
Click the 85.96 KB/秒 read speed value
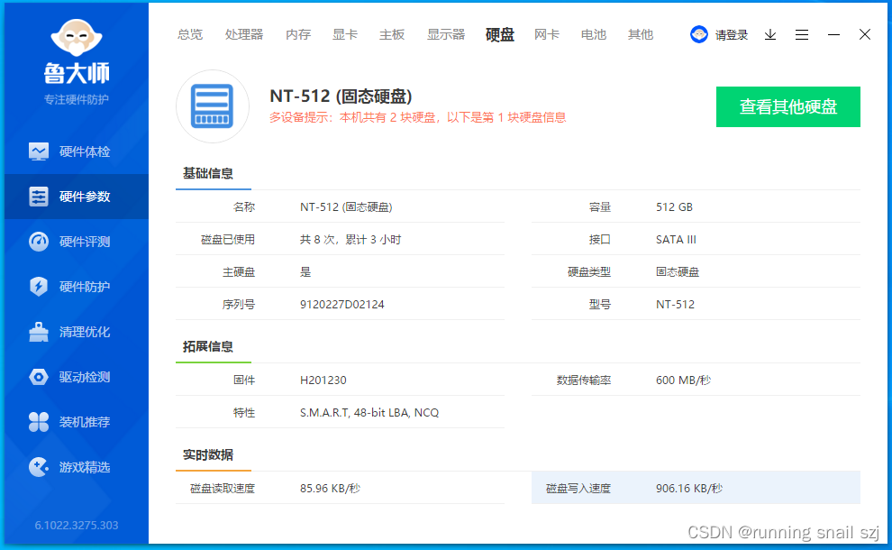[330, 489]
